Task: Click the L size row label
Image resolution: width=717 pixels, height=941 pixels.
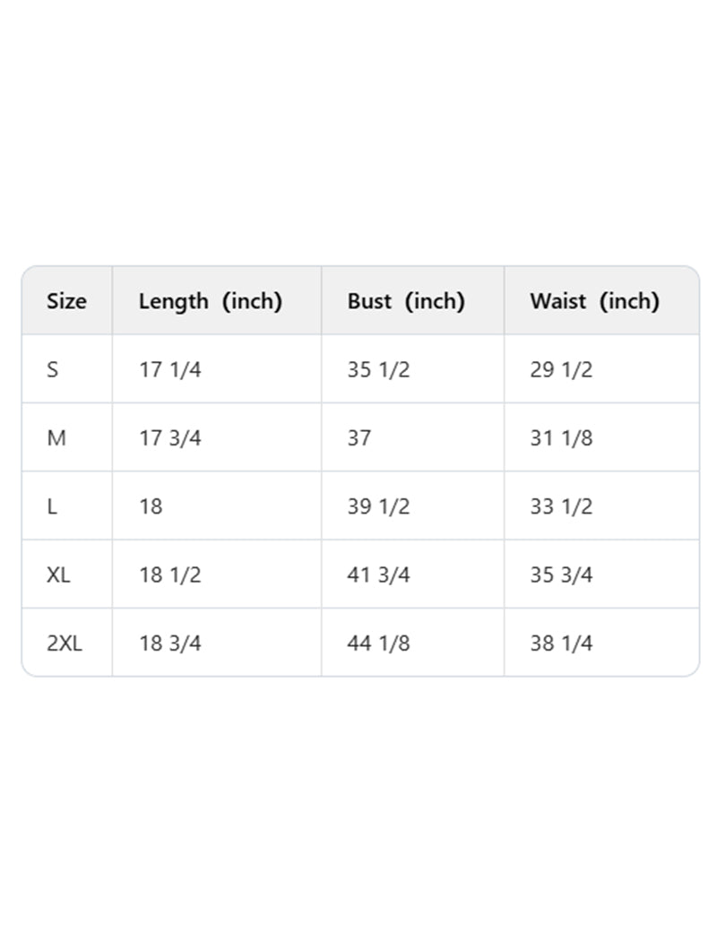Action: coord(52,506)
